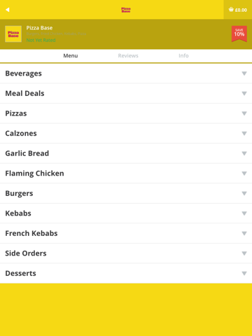Screen dimensions: 252x336
Task: Show Flaming Chicken menu items
Action: coord(126,174)
